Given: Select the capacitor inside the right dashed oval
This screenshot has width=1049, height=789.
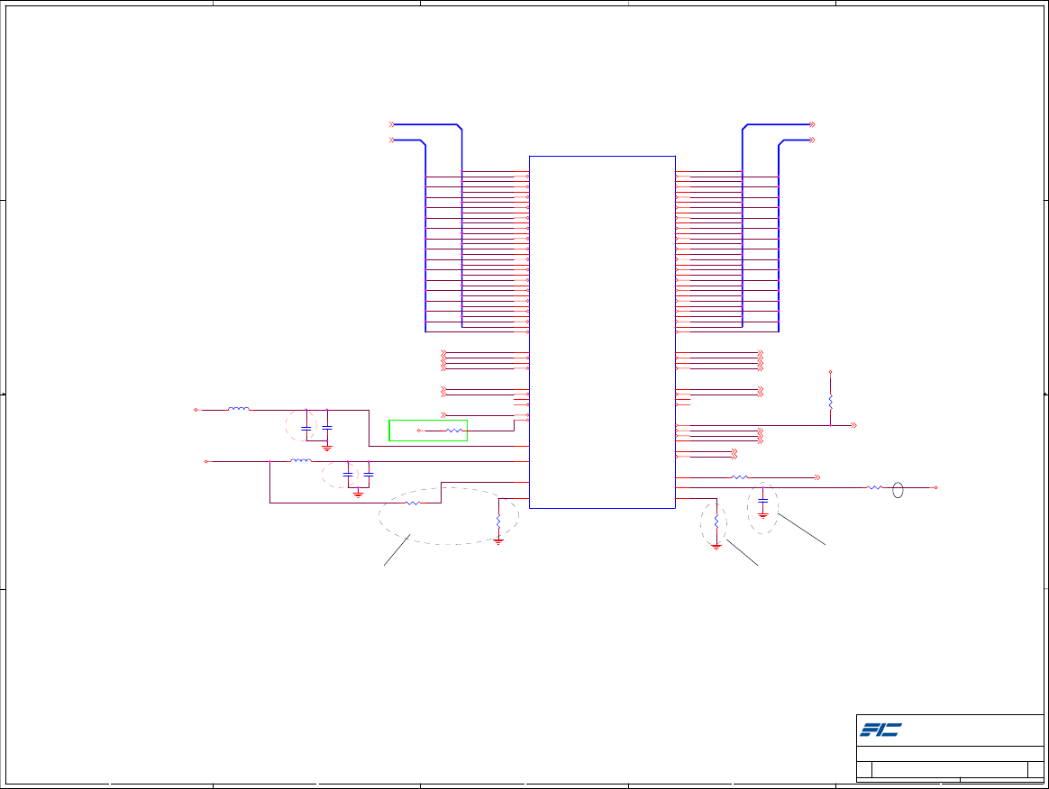Looking at the screenshot, I should [x=762, y=500].
